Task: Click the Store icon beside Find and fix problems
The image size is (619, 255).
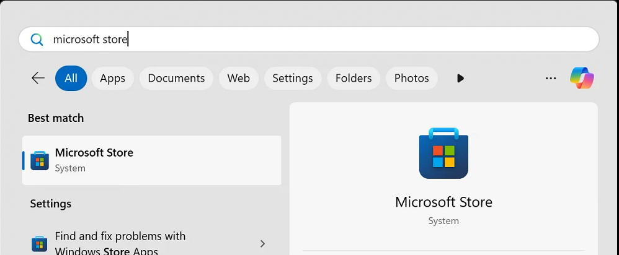Action: pyautogui.click(x=40, y=244)
